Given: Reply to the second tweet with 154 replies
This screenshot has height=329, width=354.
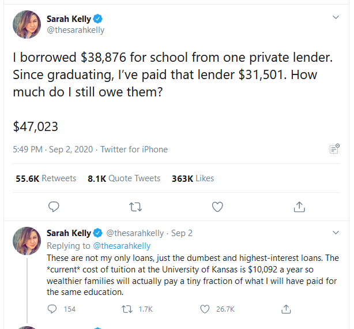Looking at the screenshot, I should point(53,309).
